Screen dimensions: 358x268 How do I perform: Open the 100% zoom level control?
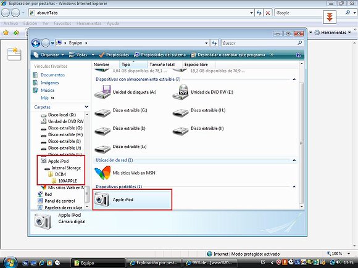click(x=339, y=254)
